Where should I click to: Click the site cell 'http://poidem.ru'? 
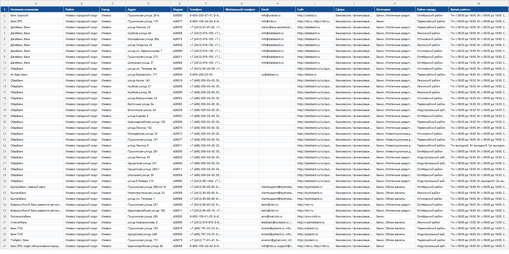click(x=315, y=240)
